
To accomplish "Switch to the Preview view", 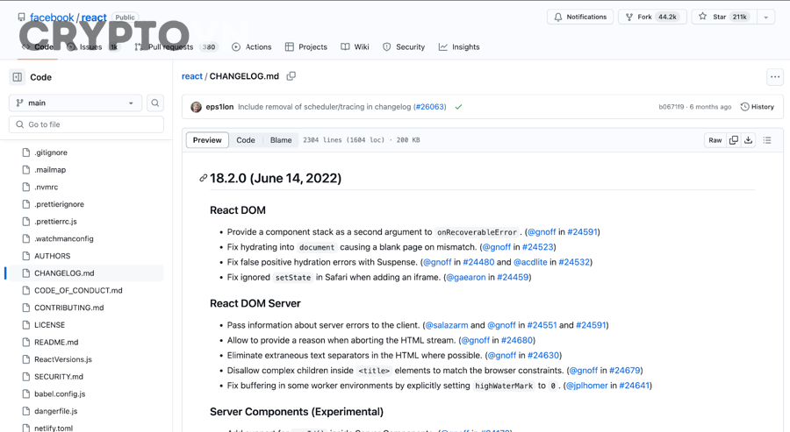I will [207, 140].
